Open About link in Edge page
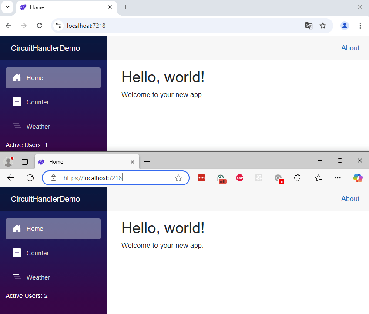The image size is (369, 314). (x=350, y=199)
